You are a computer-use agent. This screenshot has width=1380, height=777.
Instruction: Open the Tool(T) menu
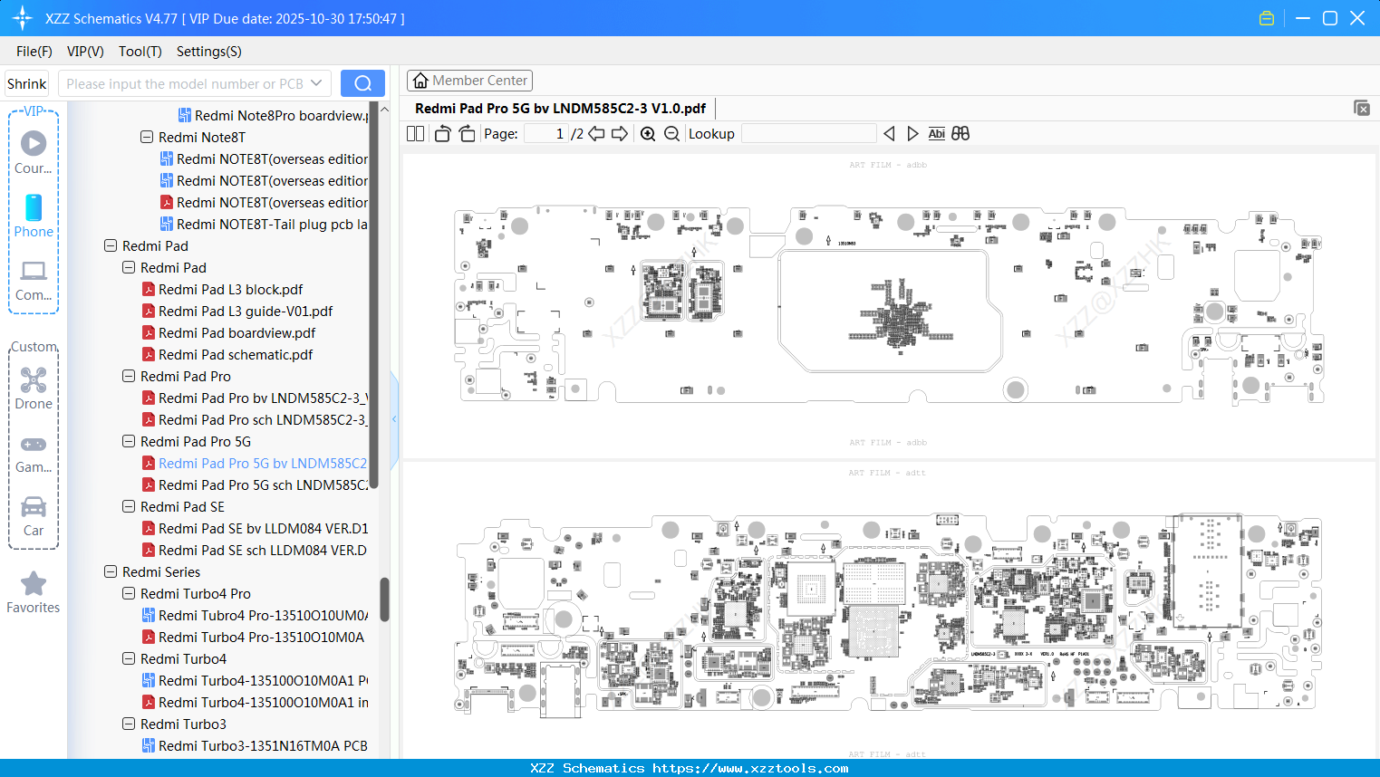click(140, 52)
